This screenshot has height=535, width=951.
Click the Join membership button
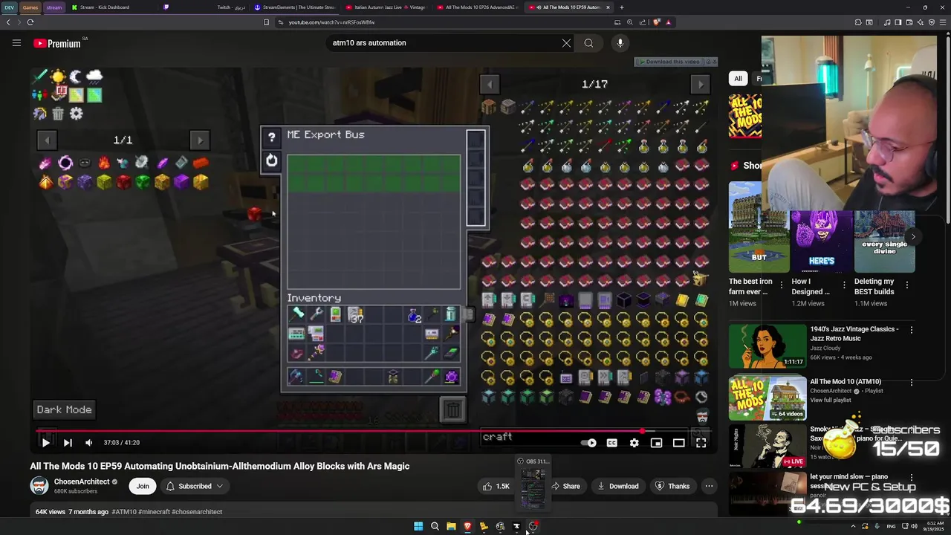click(x=143, y=486)
